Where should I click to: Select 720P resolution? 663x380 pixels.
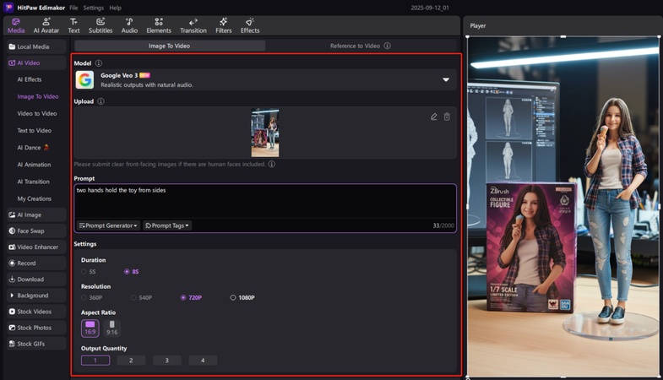click(x=191, y=297)
